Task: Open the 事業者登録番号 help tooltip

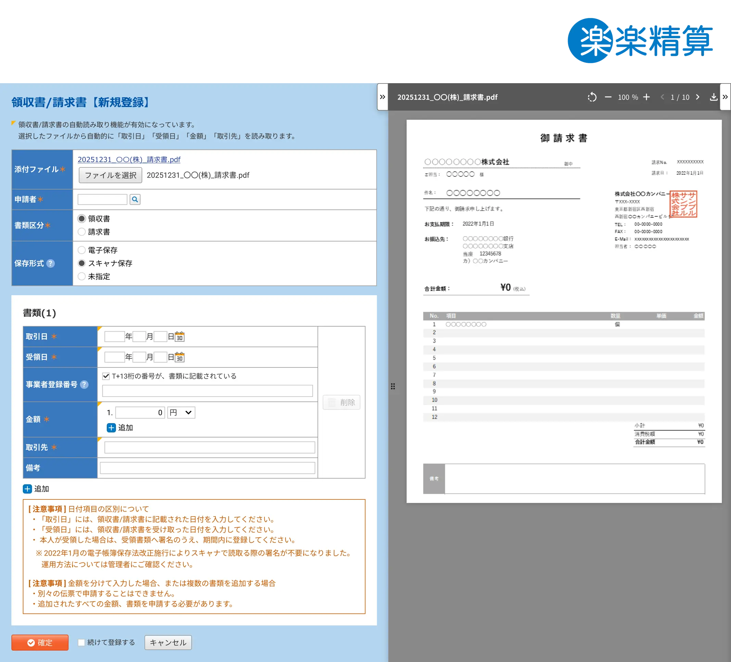Action: [85, 385]
